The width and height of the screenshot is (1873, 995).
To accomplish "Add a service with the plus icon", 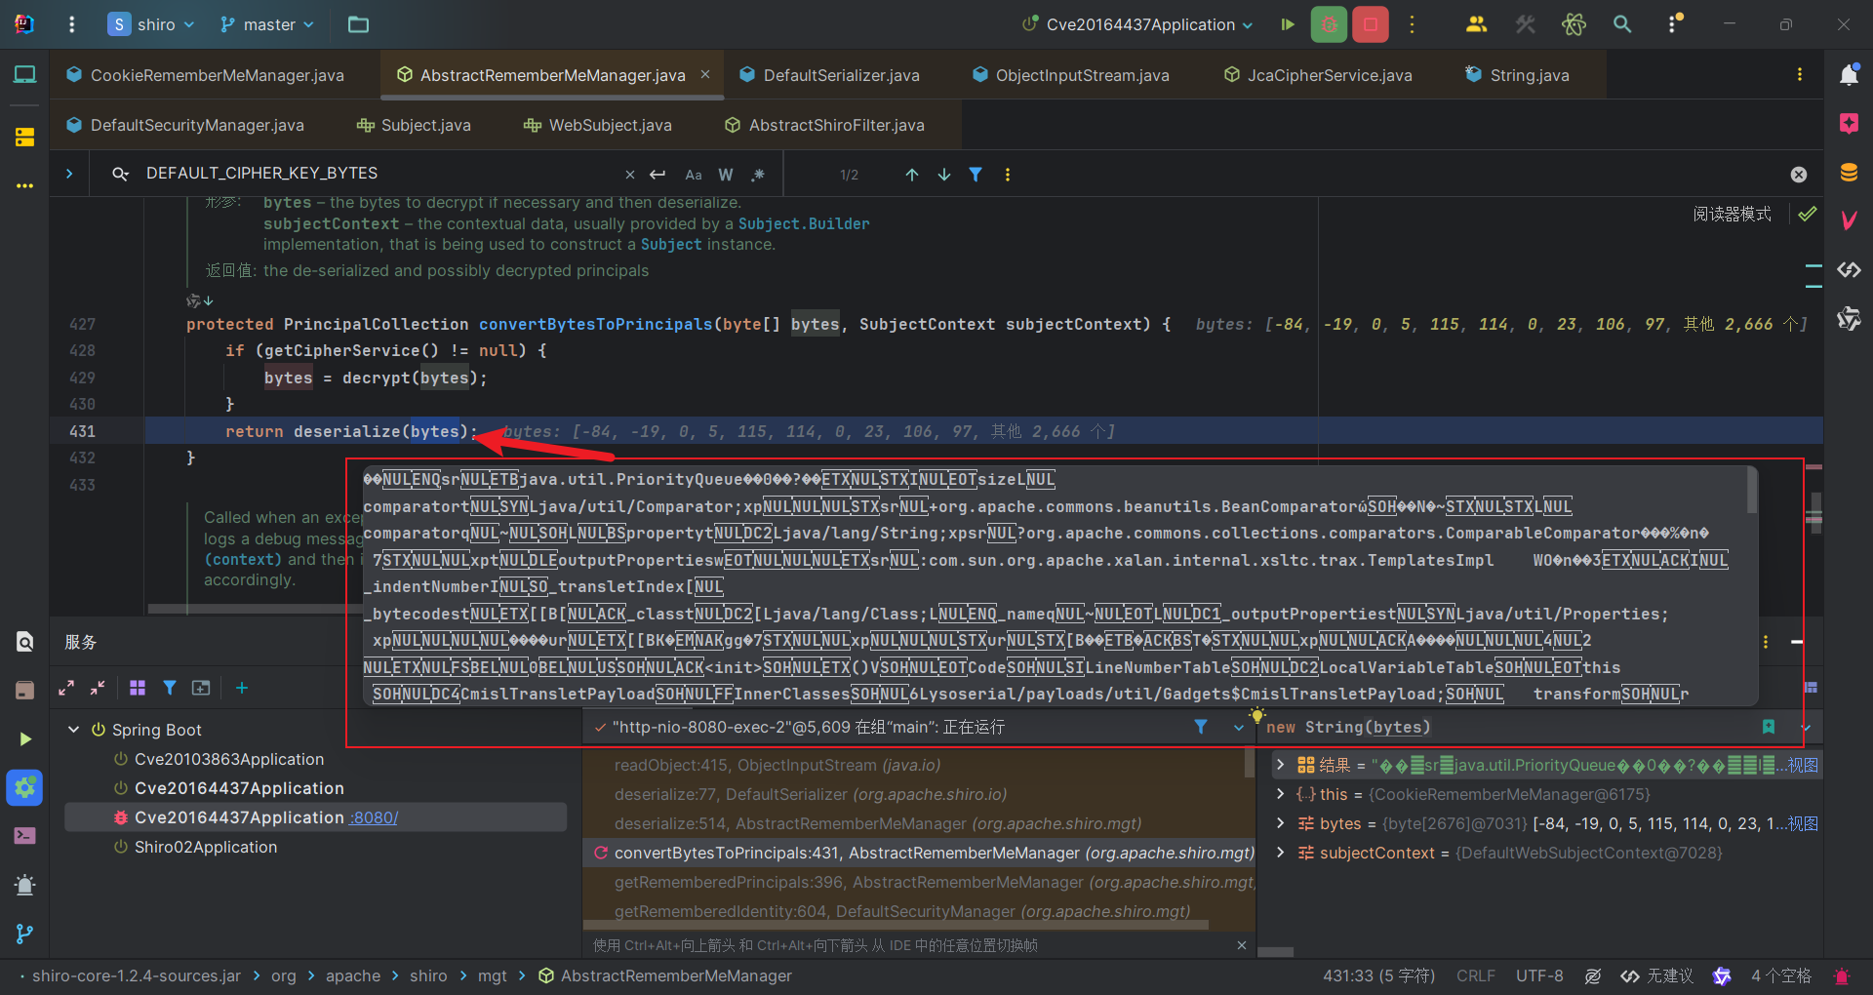I will pos(242,688).
